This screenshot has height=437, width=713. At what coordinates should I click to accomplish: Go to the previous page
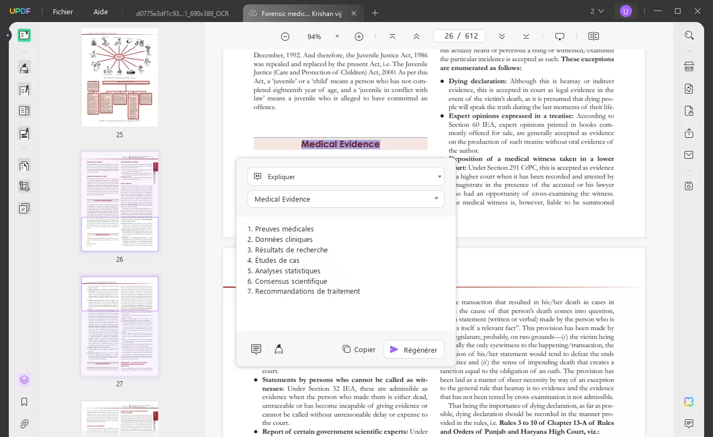click(x=417, y=36)
